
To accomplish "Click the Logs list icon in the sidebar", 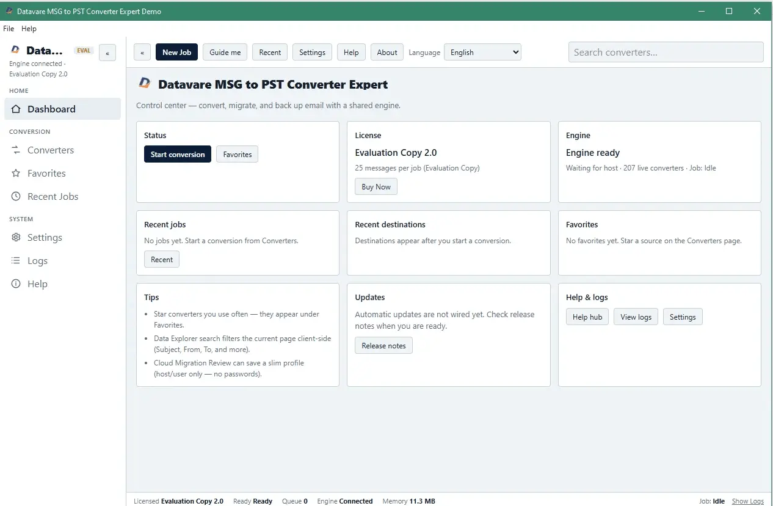I will coord(16,260).
